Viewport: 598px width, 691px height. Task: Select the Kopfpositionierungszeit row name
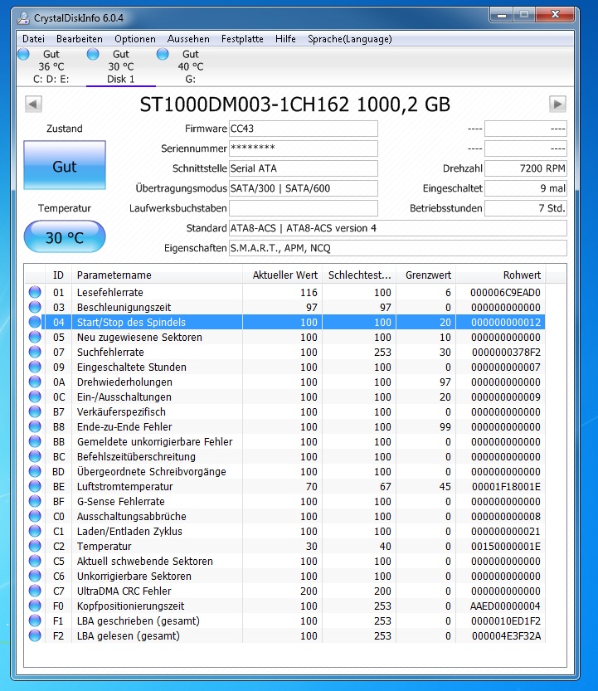point(130,606)
